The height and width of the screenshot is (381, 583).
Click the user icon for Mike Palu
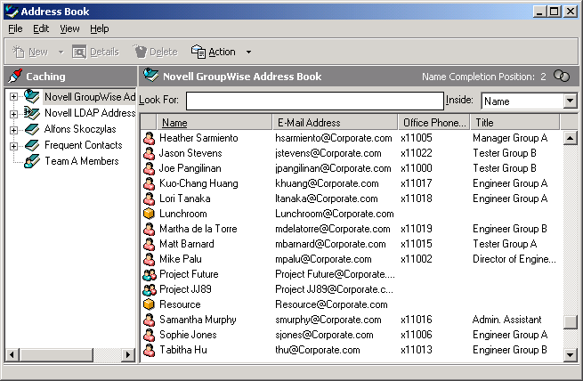(x=150, y=259)
